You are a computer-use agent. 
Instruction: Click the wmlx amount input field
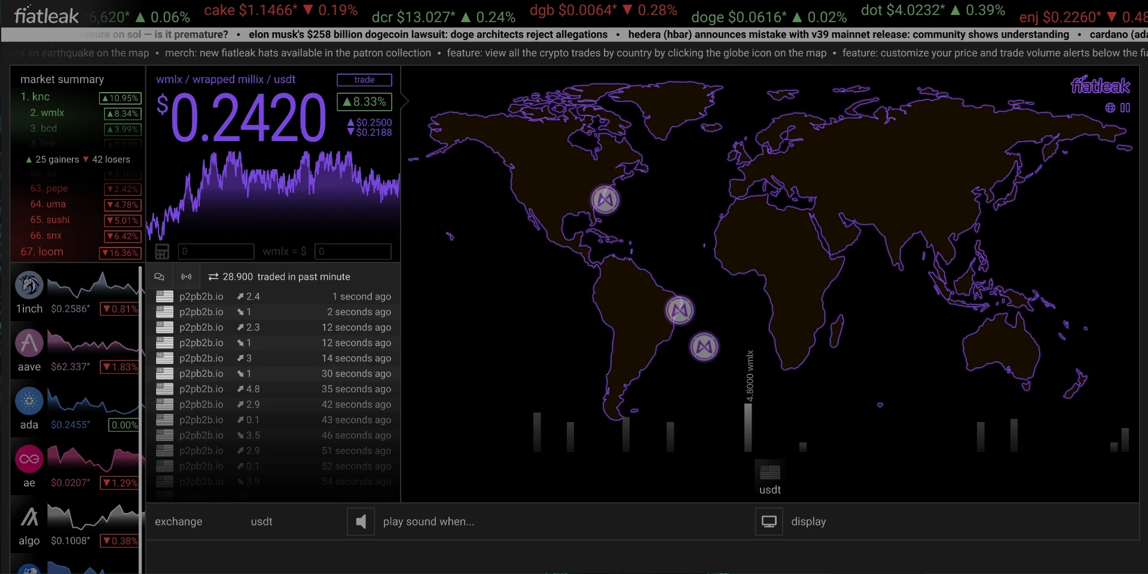[216, 251]
